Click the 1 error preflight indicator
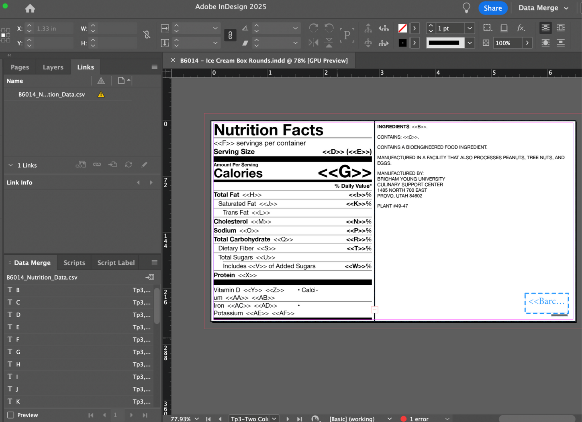The width and height of the screenshot is (582, 422). [x=415, y=419]
